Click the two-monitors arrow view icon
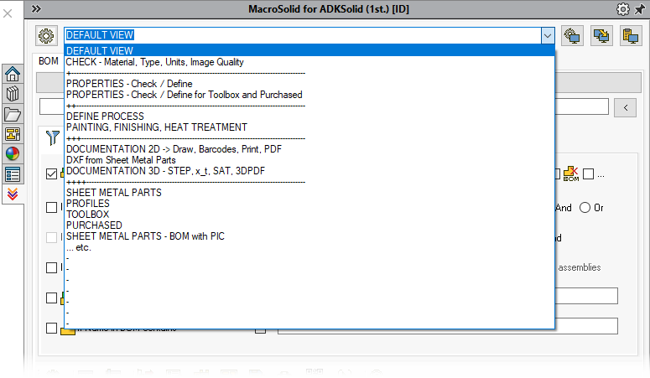The height and width of the screenshot is (378, 650). point(601,36)
